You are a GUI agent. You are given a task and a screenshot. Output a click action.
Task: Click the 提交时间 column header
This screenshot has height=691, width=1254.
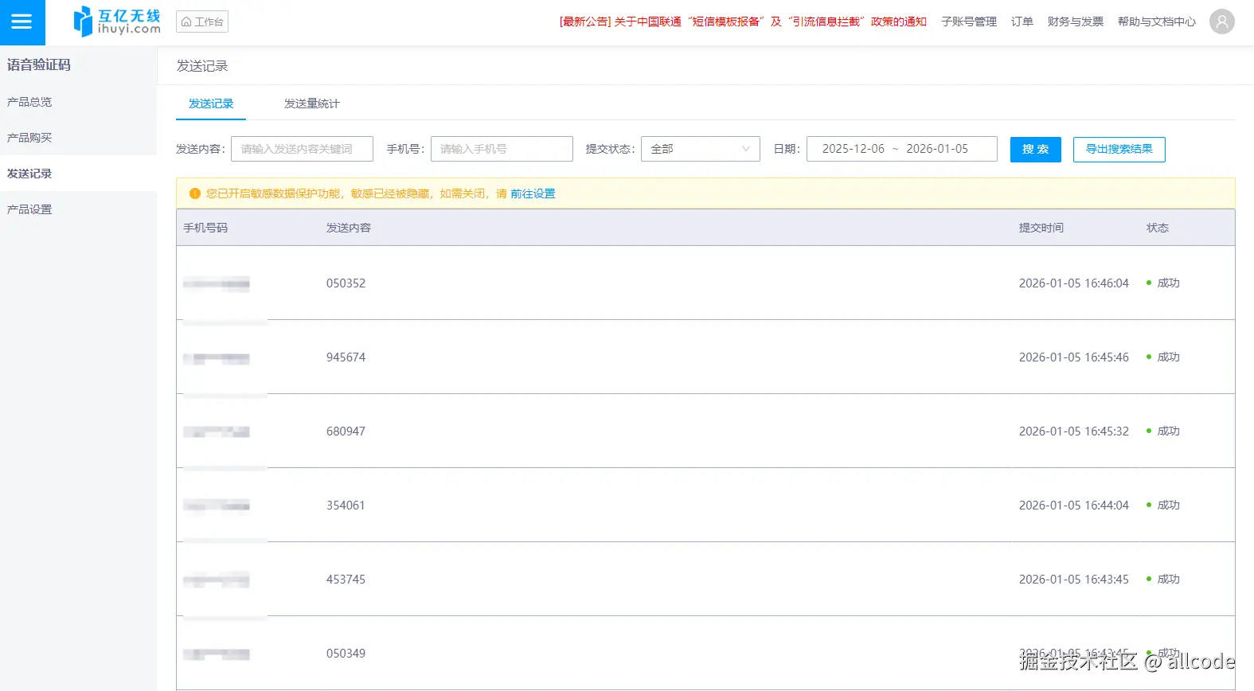[1041, 228]
